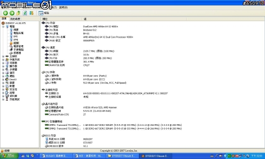Image resolution: width=265 pixels, height=159 pixels.
Task: Select the 電腦 computer icon in tree
Action: (7, 26)
